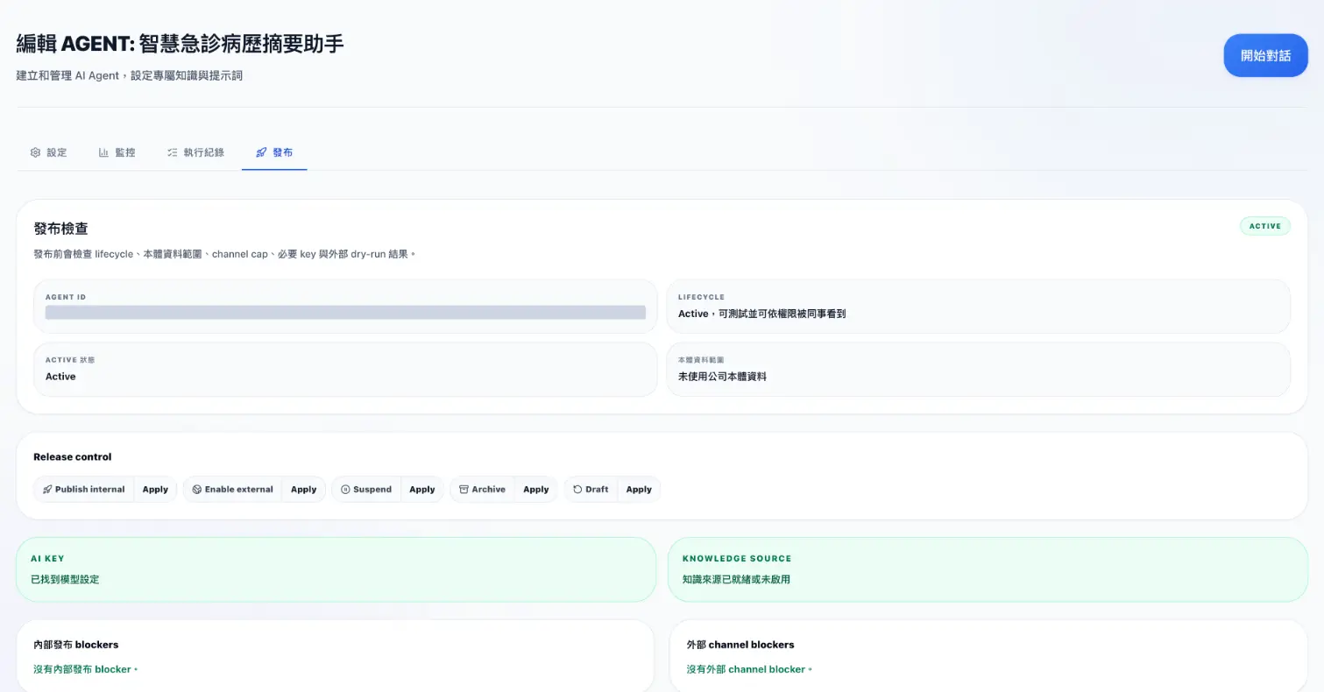Apply the Publish internal action
1324x692 pixels.
click(x=155, y=490)
